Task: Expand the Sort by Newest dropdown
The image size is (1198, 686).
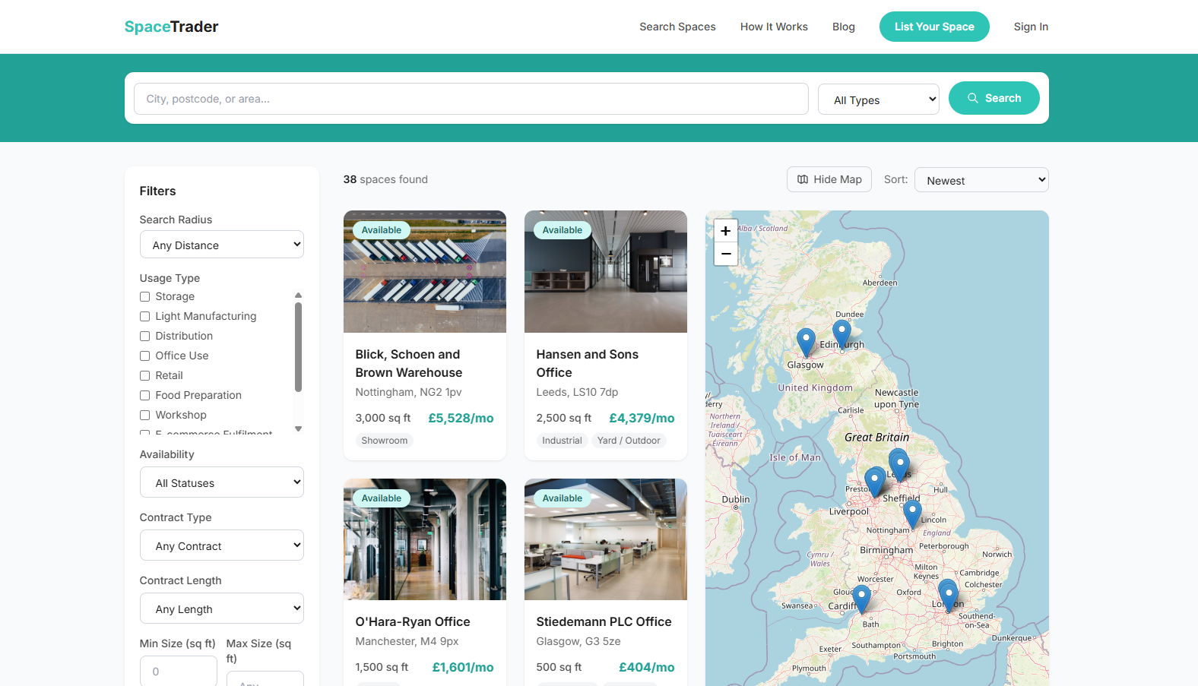Action: pyautogui.click(x=981, y=180)
